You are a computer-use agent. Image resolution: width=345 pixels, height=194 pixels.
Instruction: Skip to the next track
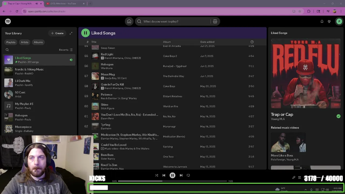pyautogui.click(x=181, y=175)
